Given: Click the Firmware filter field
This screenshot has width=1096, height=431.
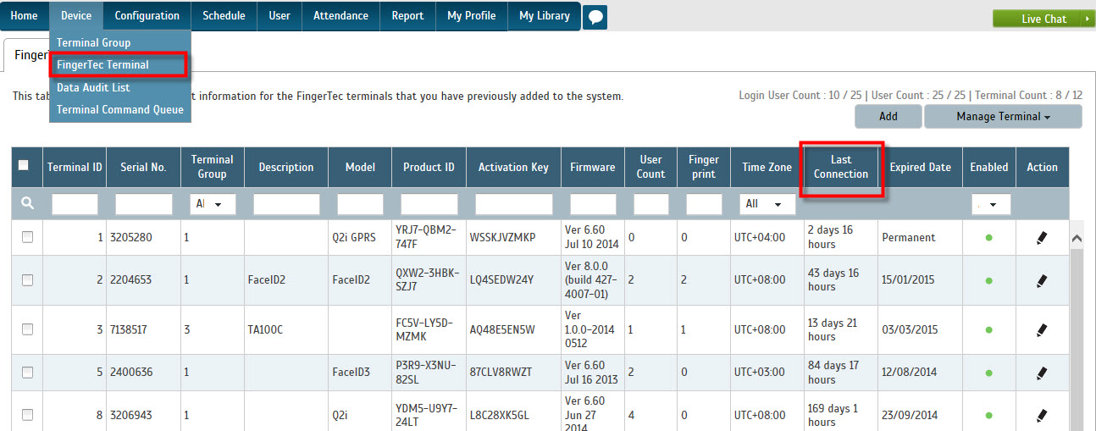Looking at the screenshot, I should (593, 204).
